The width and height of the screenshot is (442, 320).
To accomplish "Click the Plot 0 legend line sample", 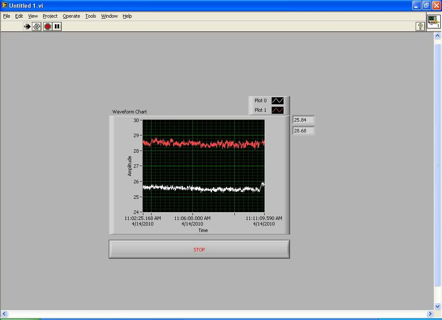I will click(278, 101).
